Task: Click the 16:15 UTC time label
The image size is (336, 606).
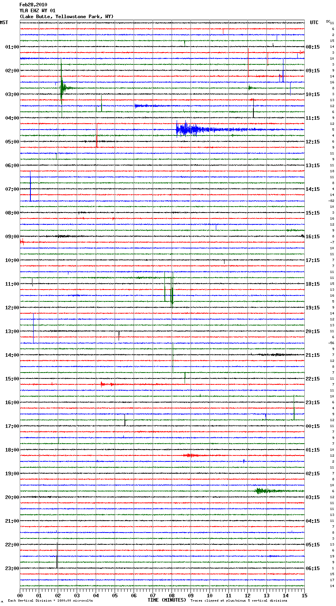Action: [x=313, y=237]
